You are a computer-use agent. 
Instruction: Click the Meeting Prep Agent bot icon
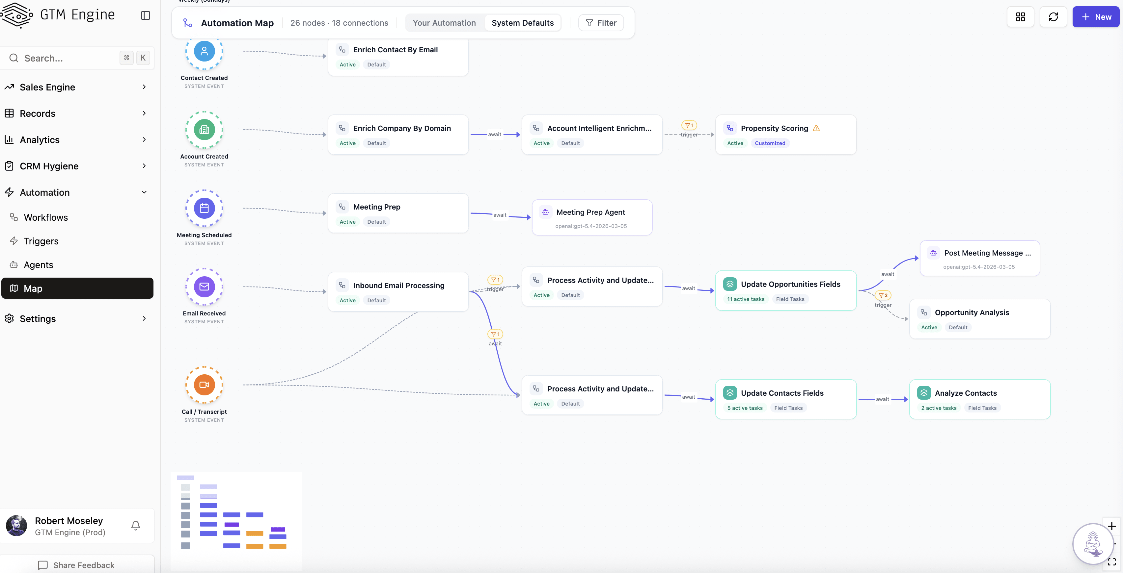pos(545,212)
